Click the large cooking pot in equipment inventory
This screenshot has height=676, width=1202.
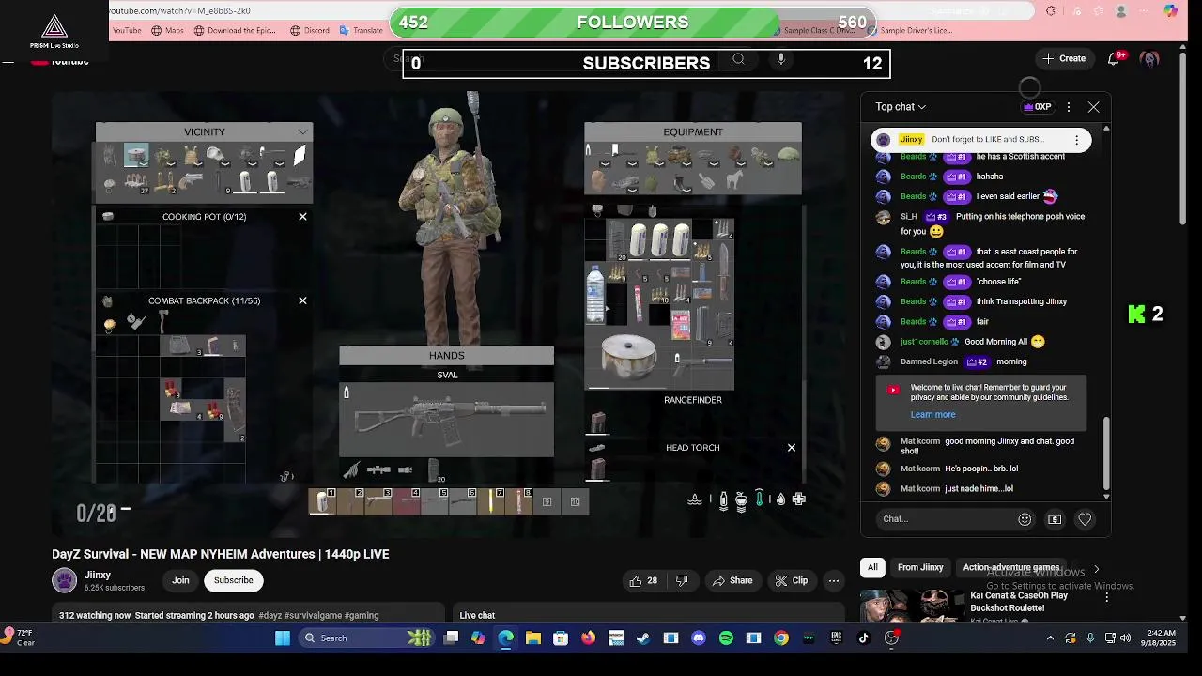(x=628, y=357)
